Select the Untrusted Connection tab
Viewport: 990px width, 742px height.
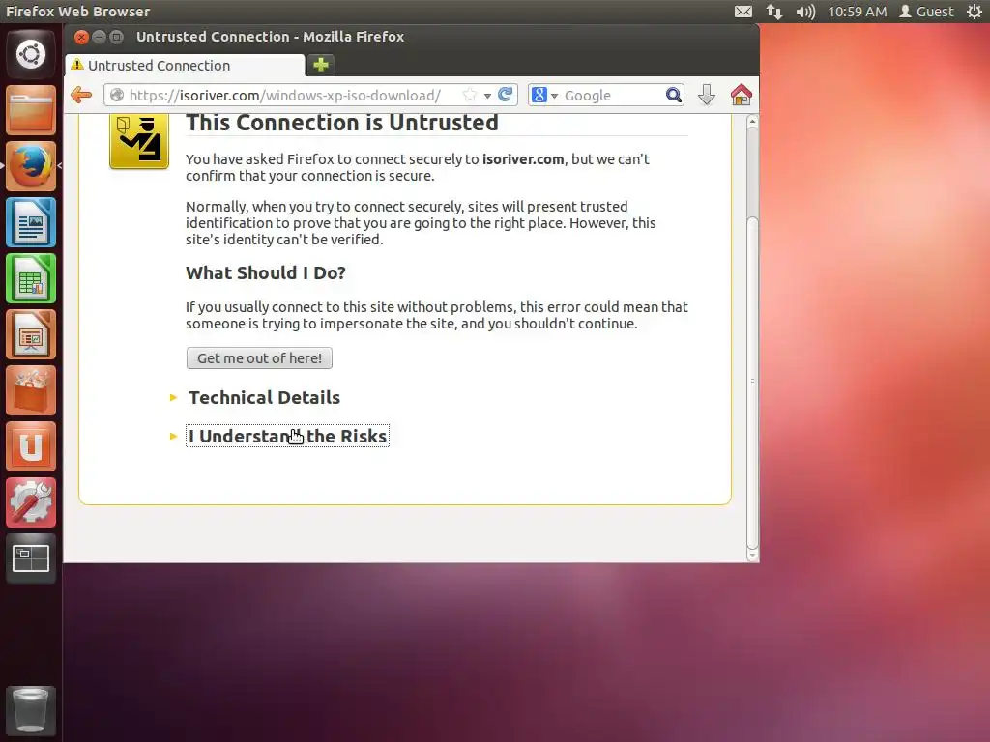(185, 66)
